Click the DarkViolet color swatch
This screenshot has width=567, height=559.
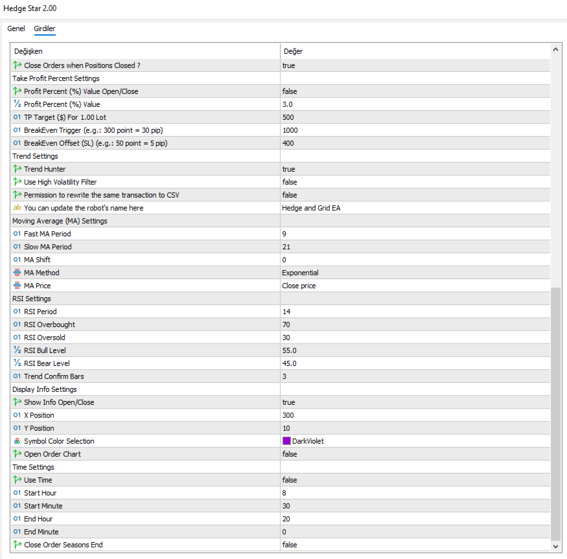coord(286,441)
